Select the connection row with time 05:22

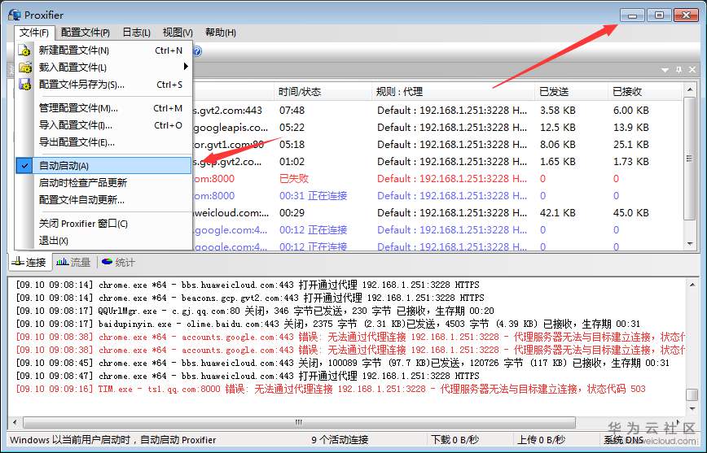coord(437,128)
